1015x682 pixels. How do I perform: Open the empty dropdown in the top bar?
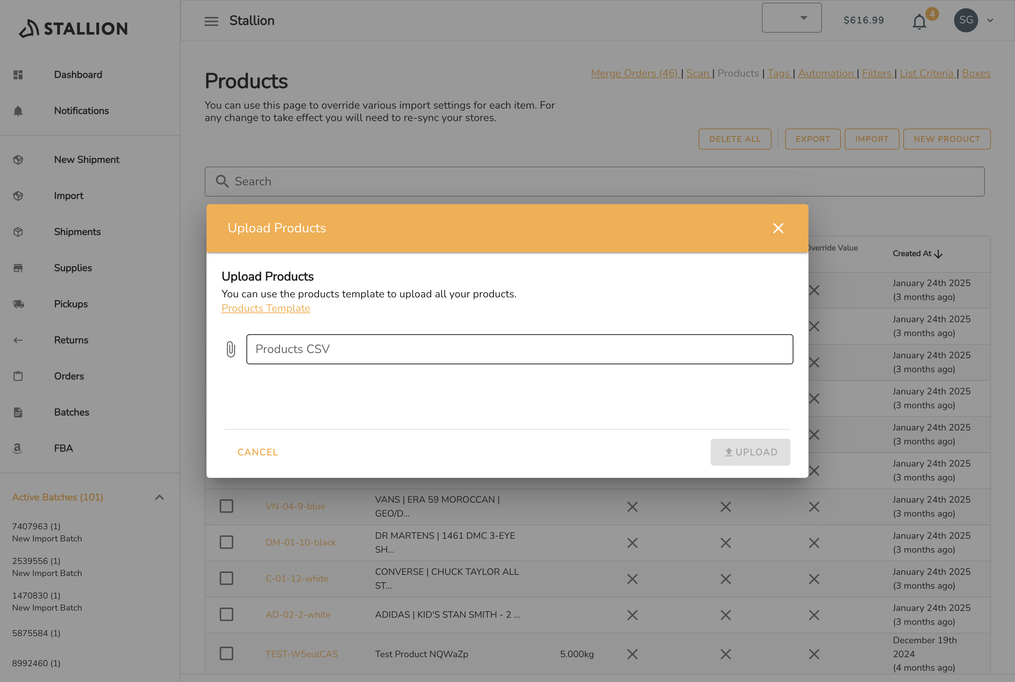pos(792,18)
